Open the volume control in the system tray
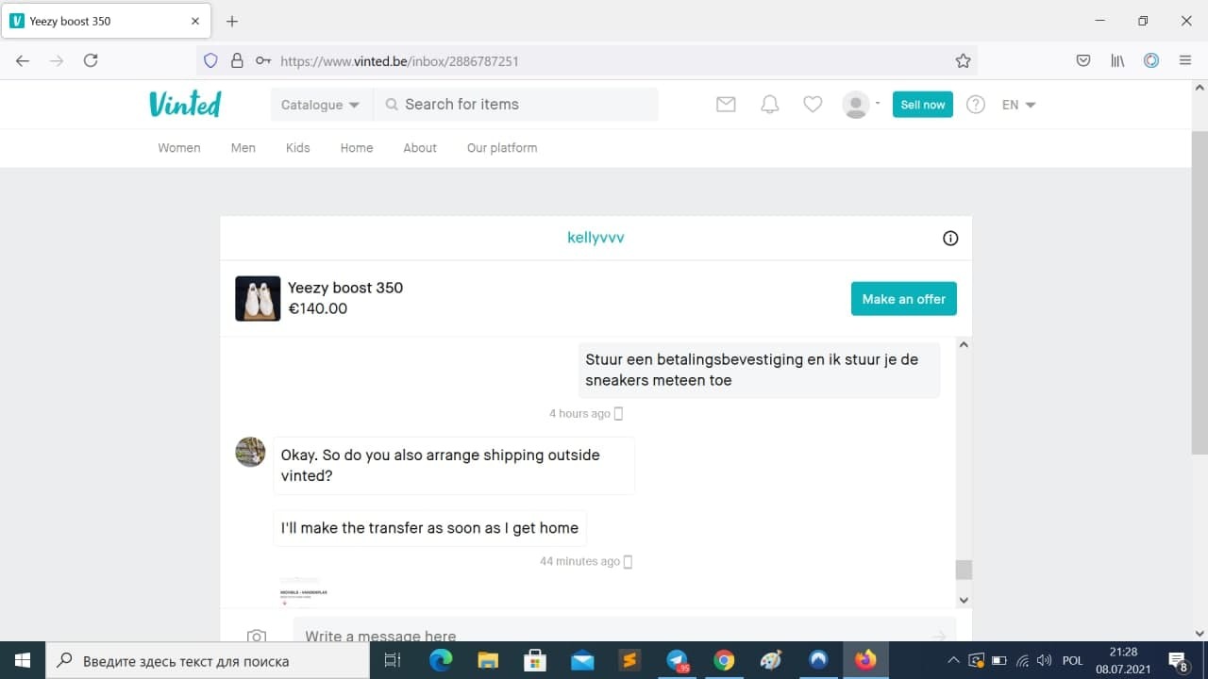The width and height of the screenshot is (1208, 679). pos(1044,660)
